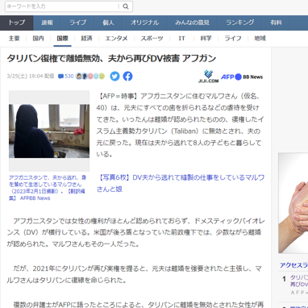
Task: Open the ライブ tab
Action: pyautogui.click(x=78, y=23)
